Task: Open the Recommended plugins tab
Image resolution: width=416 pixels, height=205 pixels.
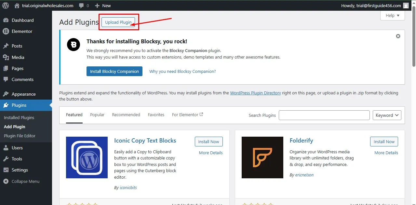Action: point(126,115)
